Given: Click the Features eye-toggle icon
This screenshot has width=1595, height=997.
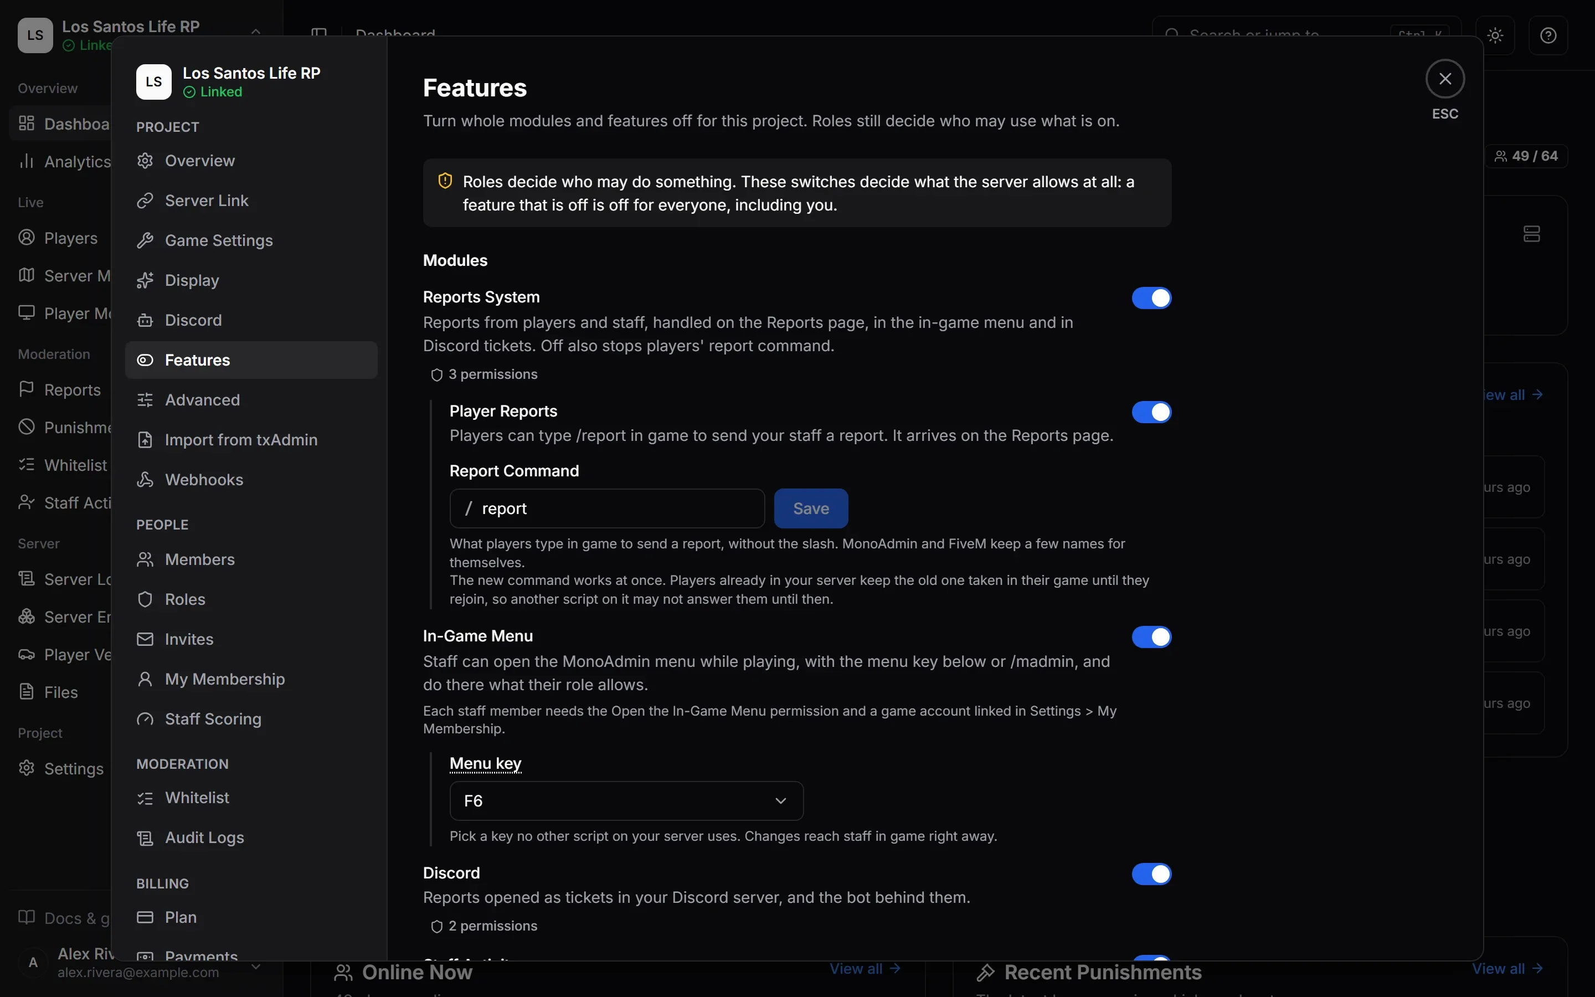Looking at the screenshot, I should [145, 360].
